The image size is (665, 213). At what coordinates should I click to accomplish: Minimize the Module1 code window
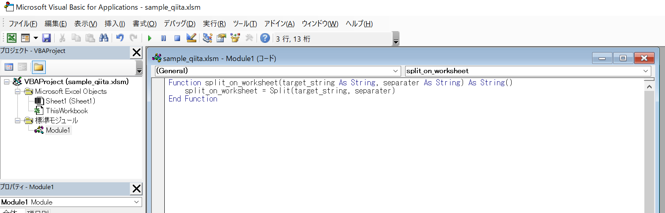(602, 58)
